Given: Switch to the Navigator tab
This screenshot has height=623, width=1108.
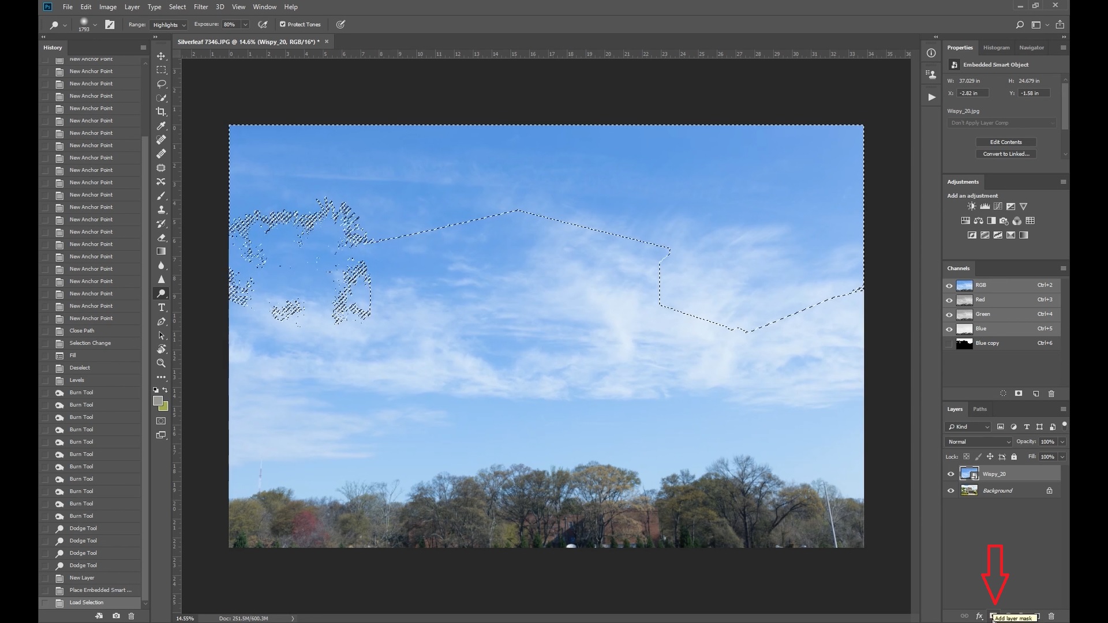Looking at the screenshot, I should (x=1031, y=48).
